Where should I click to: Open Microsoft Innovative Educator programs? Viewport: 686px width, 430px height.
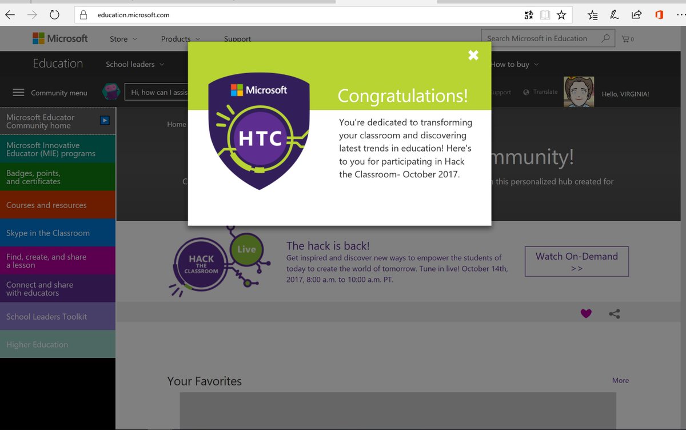(58, 149)
